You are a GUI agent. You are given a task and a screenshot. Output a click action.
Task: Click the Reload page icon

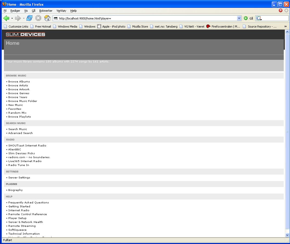tap(29, 18)
